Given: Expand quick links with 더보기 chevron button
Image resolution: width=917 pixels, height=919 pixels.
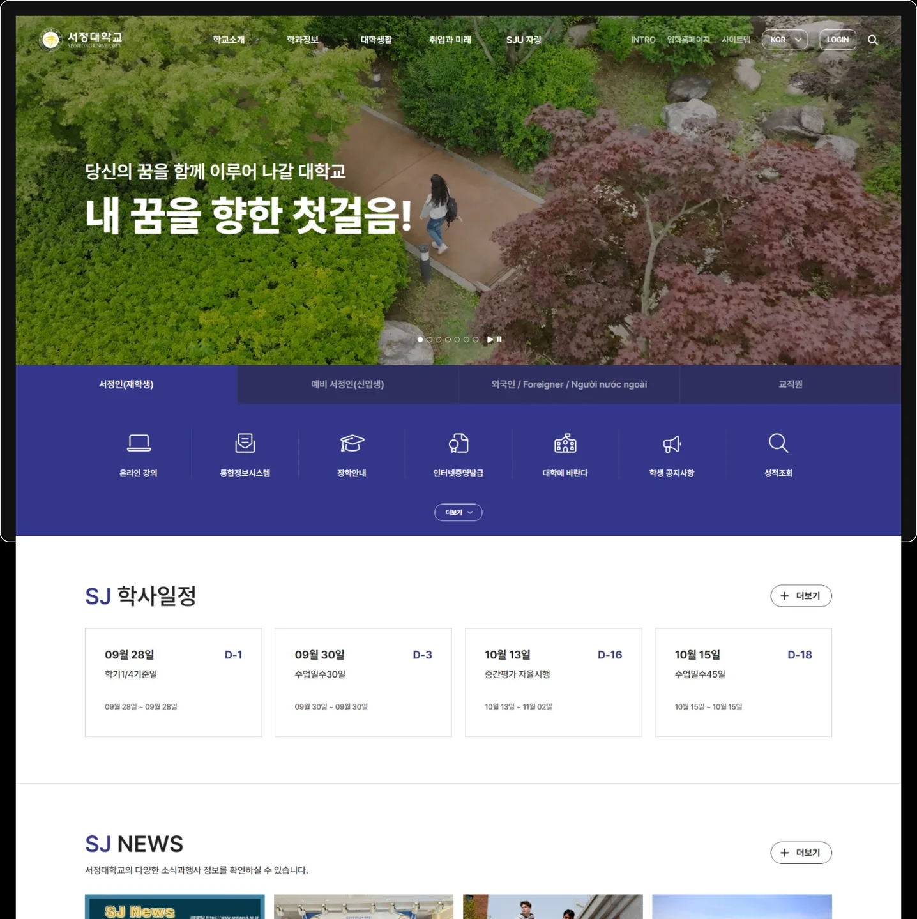Looking at the screenshot, I should pyautogui.click(x=458, y=512).
